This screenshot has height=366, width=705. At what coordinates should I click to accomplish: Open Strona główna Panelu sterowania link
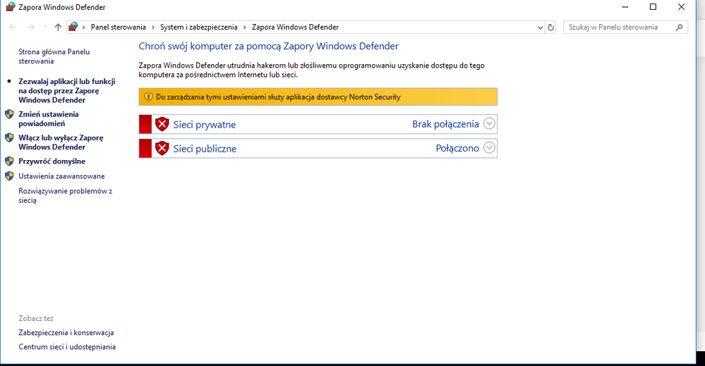(x=54, y=56)
